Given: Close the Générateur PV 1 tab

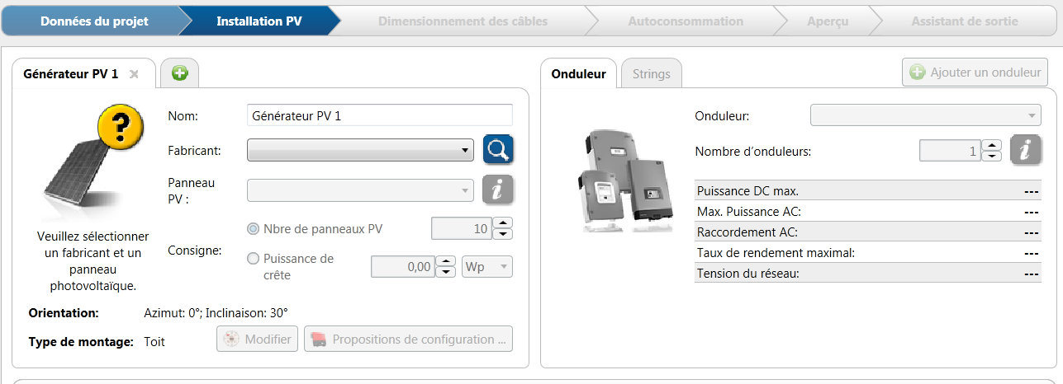Looking at the screenshot, I should click(134, 74).
